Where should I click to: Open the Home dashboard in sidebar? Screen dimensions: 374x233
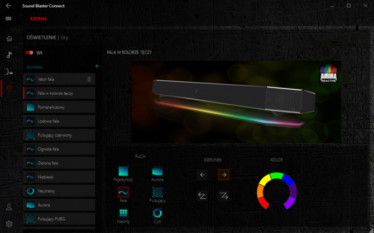coord(9,38)
